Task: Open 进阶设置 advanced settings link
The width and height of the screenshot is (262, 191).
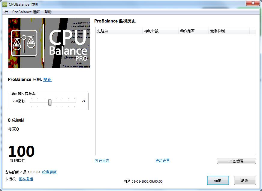Action: pyautogui.click(x=163, y=160)
